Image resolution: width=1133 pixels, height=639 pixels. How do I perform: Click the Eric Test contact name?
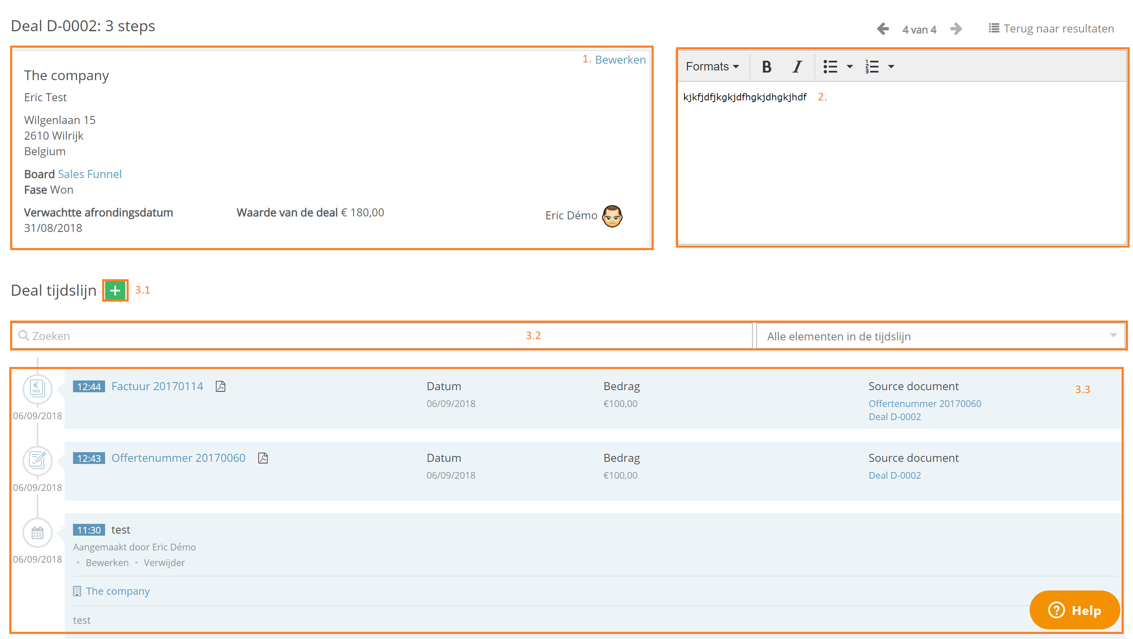tap(45, 97)
